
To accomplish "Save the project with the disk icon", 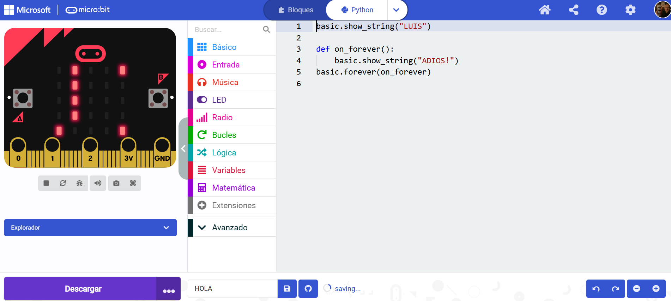I will pyautogui.click(x=287, y=289).
